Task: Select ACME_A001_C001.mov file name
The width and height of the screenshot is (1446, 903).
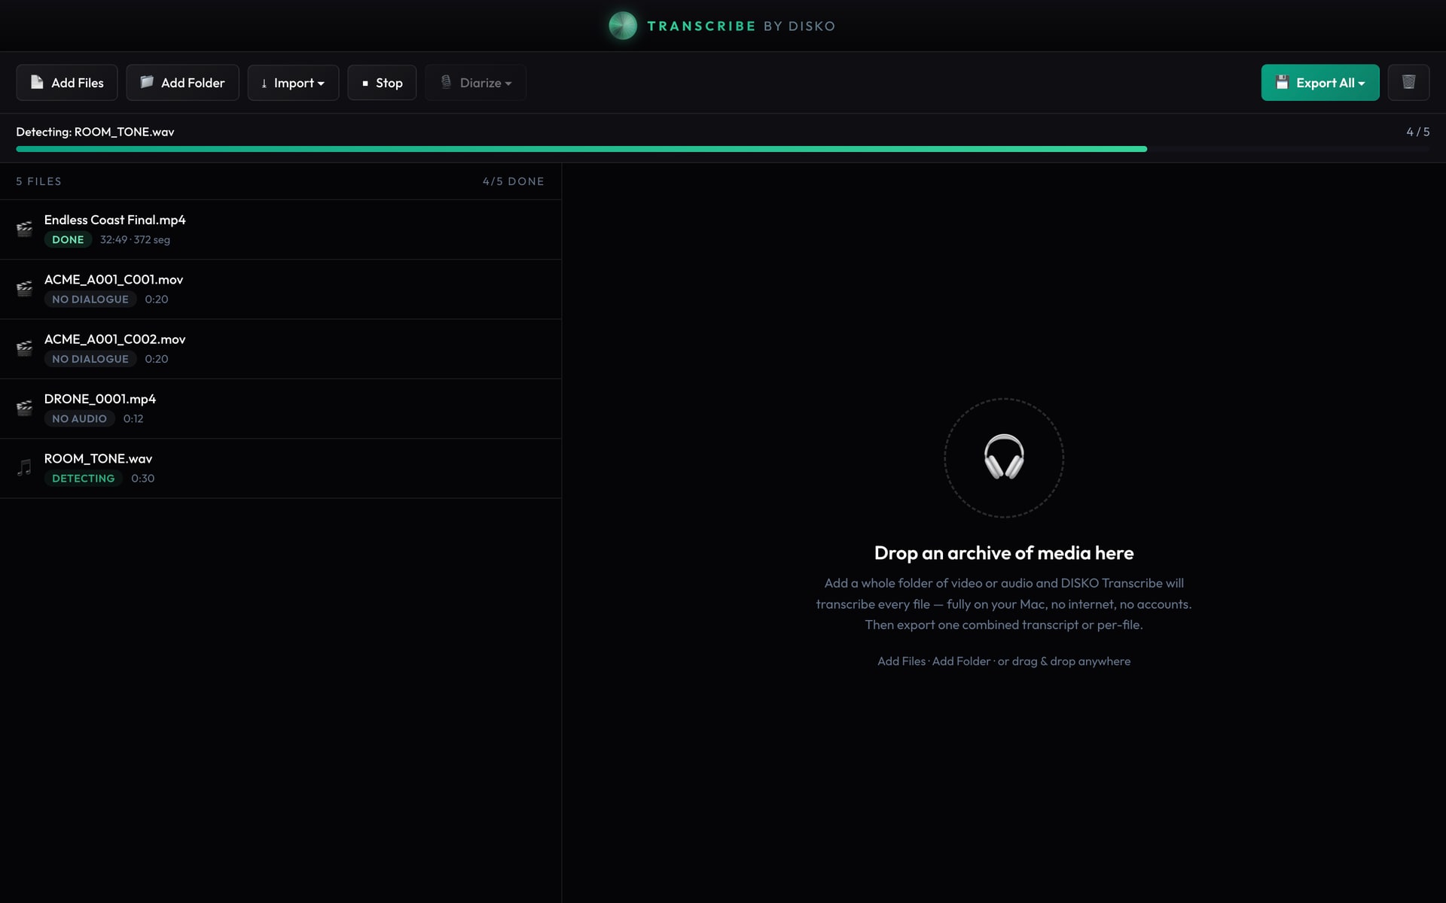Action: tap(114, 279)
